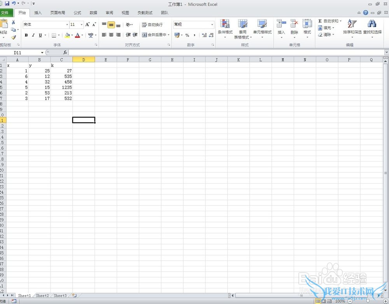Apply comma style number format
389x304 pixels.
click(194, 35)
